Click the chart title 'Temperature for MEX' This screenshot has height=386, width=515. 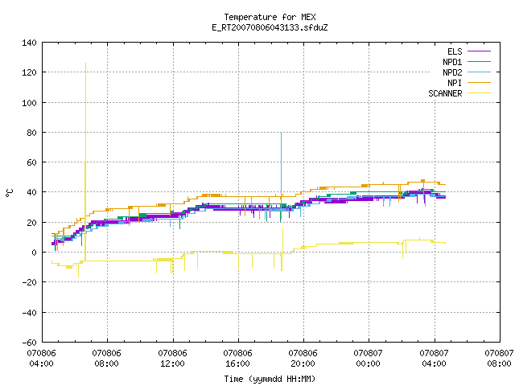tap(270, 17)
